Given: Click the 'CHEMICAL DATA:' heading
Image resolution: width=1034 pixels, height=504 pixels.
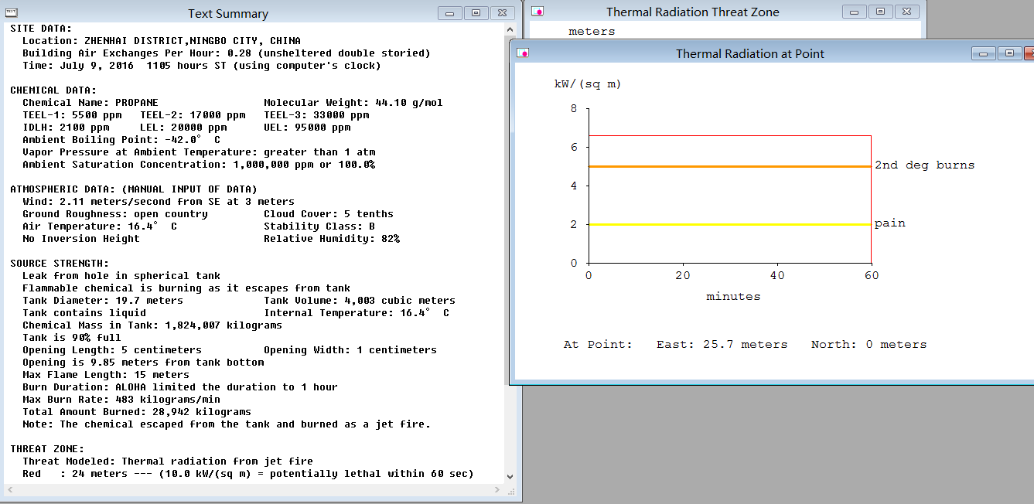Looking at the screenshot, I should [x=53, y=90].
